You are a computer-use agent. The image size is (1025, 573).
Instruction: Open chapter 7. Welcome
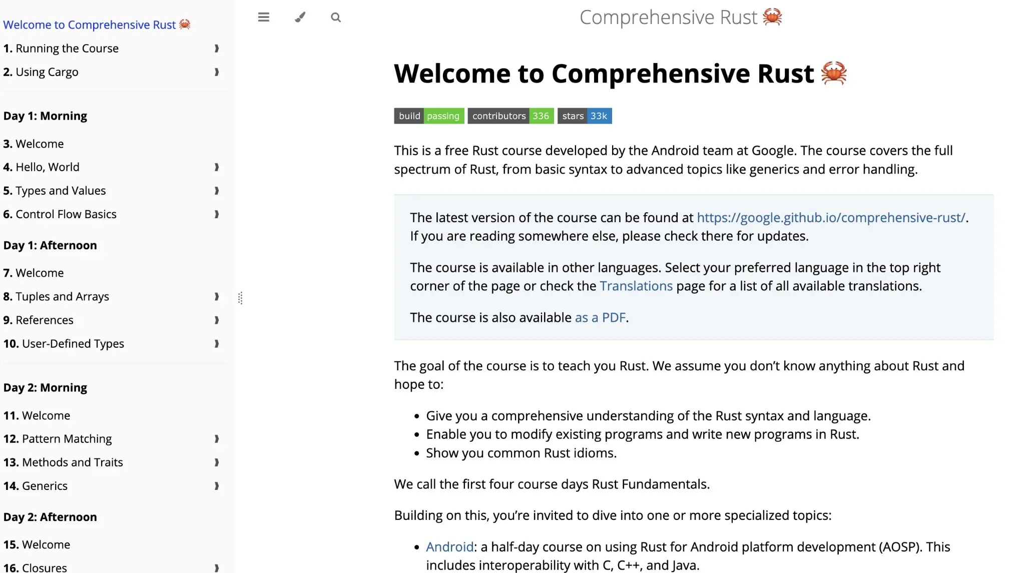click(x=34, y=273)
